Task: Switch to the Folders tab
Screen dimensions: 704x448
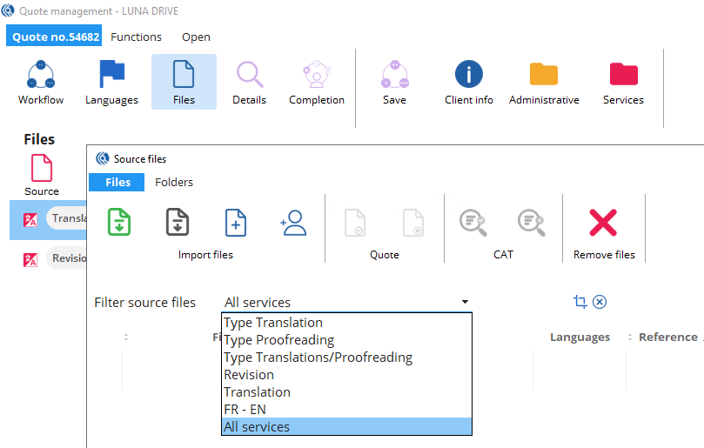Action: click(174, 183)
